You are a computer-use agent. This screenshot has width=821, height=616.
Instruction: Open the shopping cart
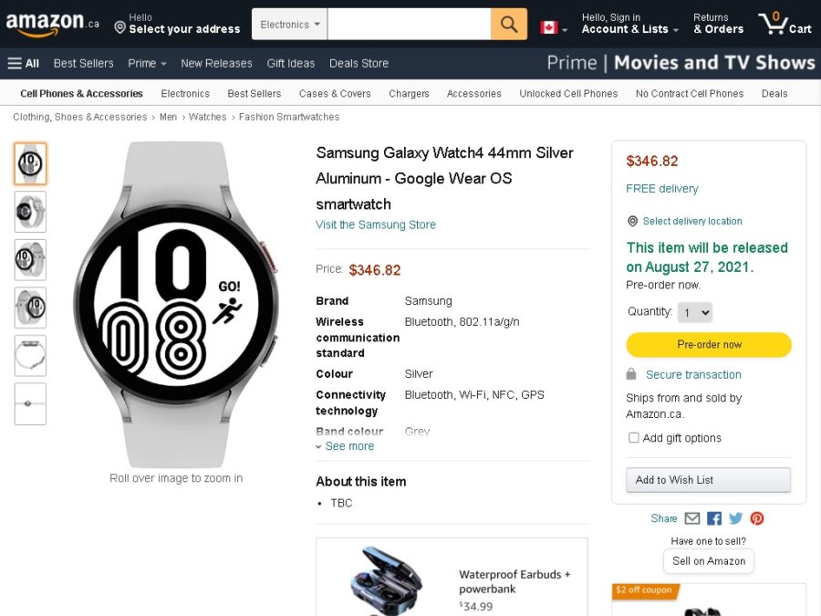pyautogui.click(x=785, y=25)
